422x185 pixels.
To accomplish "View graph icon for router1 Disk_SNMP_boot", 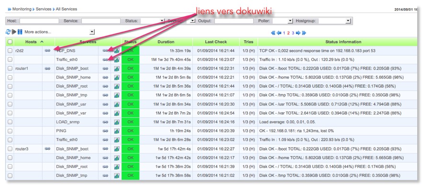I will click(117, 69).
